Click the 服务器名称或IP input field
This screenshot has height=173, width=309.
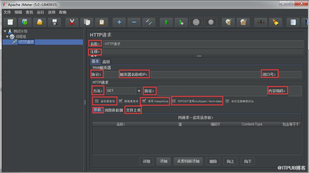[x=206, y=75]
